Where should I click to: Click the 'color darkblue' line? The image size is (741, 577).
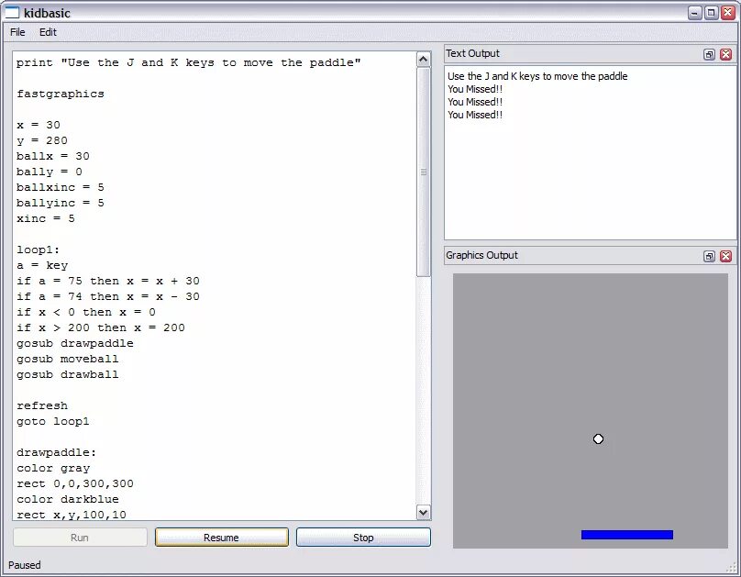tap(68, 499)
